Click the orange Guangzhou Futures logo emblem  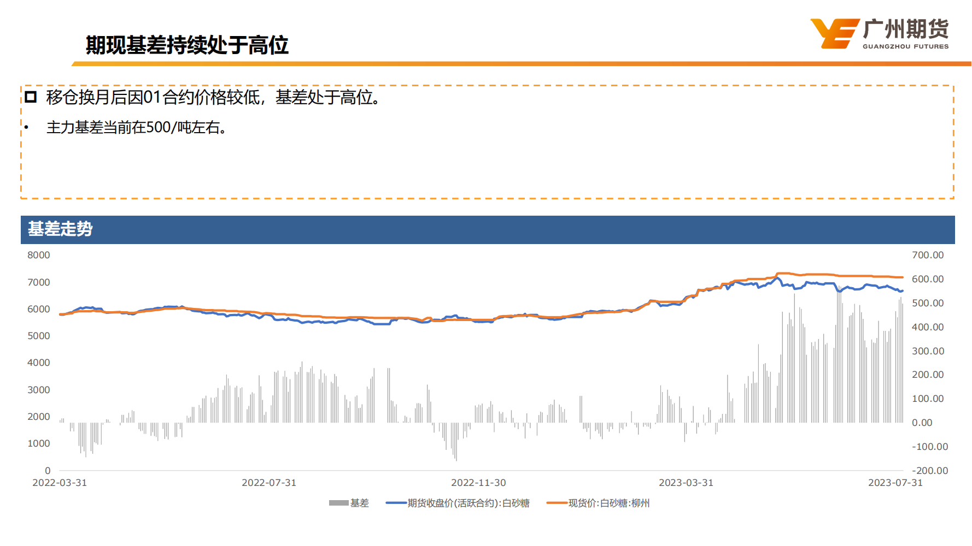834,33
